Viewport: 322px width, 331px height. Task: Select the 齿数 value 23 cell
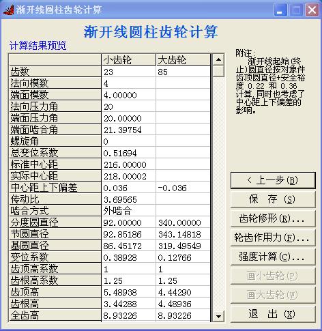pos(128,72)
